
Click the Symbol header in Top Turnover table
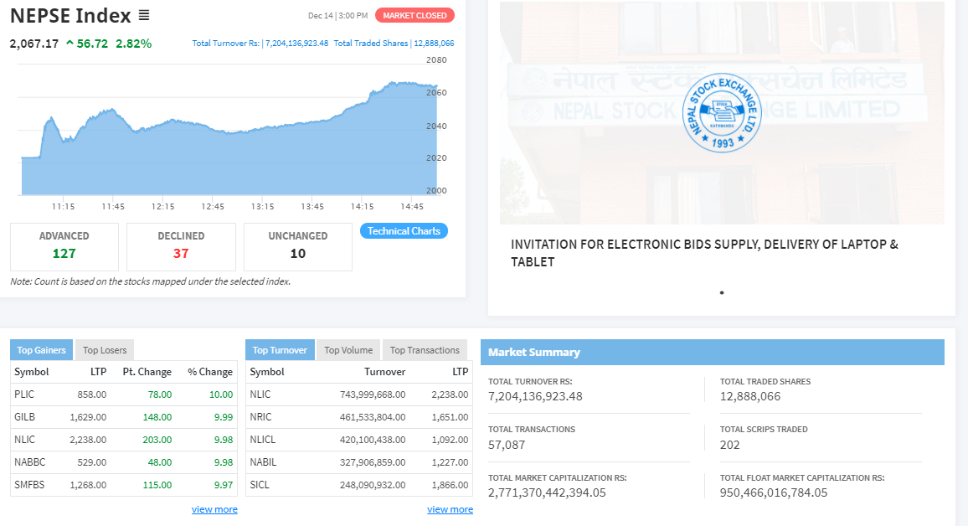[266, 372]
